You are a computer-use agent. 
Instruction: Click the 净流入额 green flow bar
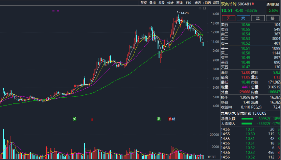click(x=247, y=119)
